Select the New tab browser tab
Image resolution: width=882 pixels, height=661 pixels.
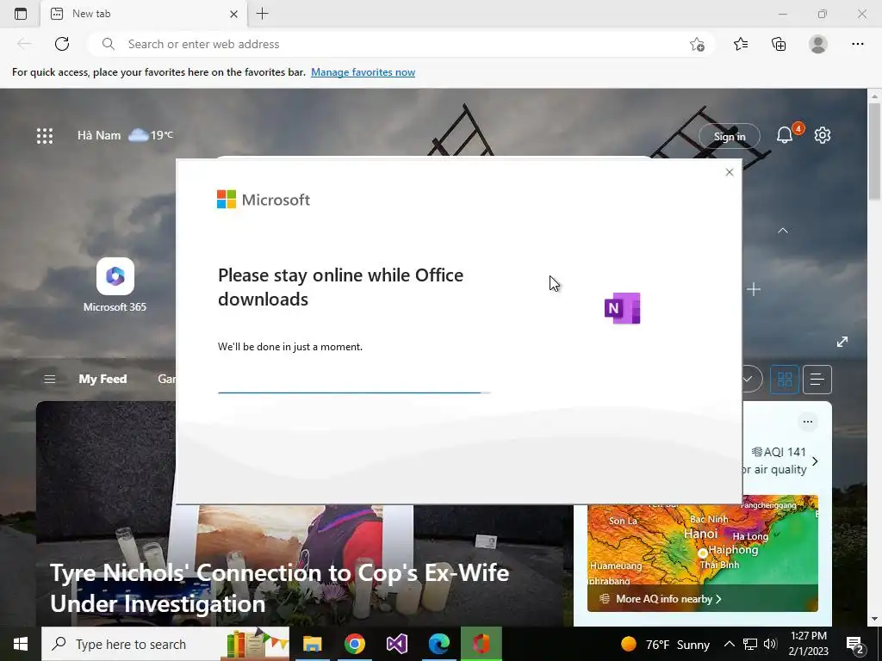pyautogui.click(x=144, y=14)
